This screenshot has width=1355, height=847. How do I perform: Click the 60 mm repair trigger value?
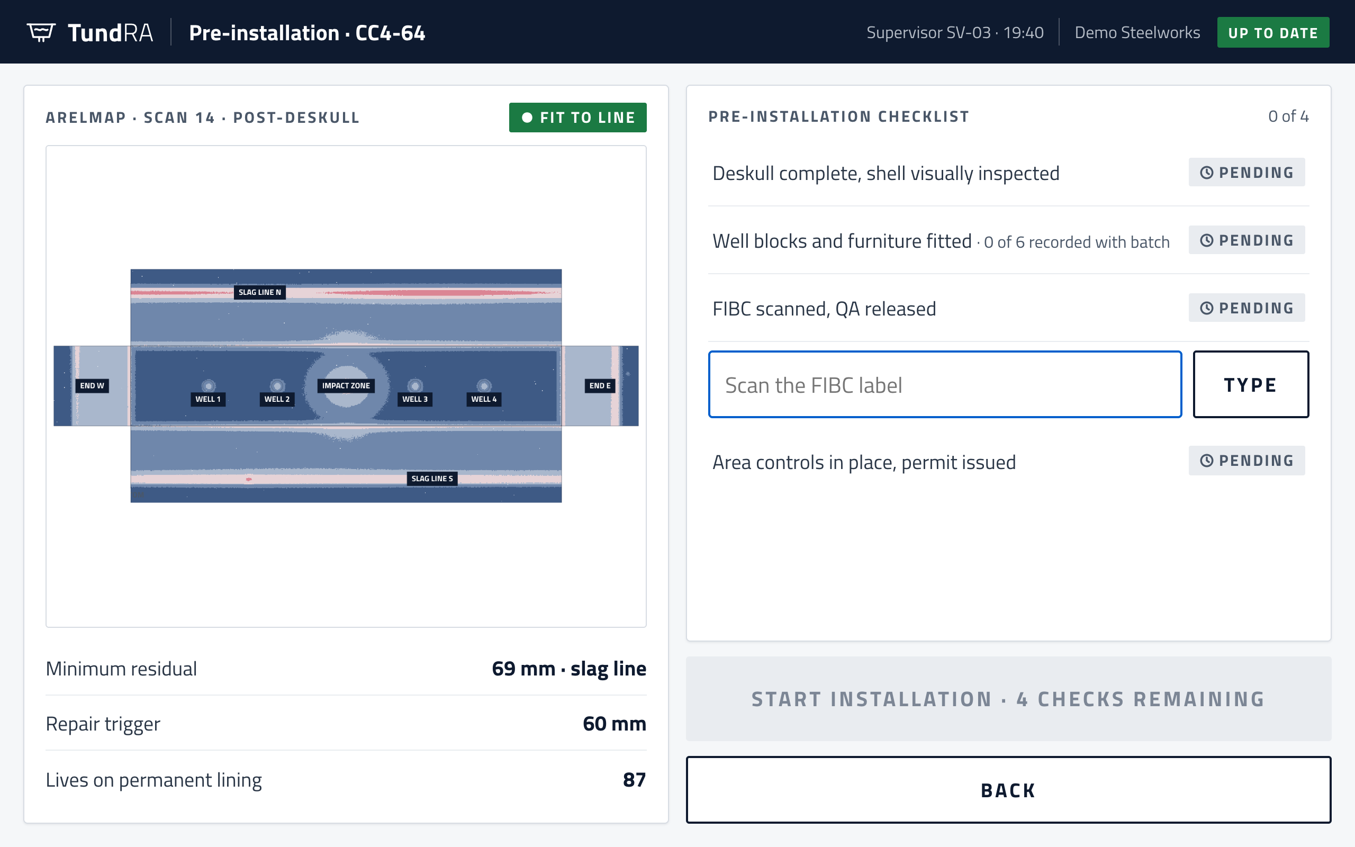point(614,724)
